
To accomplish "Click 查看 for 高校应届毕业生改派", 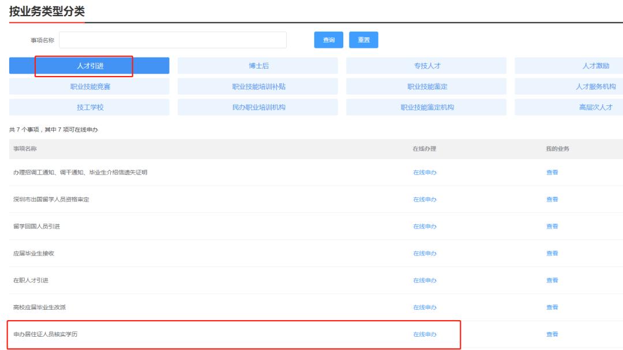I will click(x=552, y=307).
